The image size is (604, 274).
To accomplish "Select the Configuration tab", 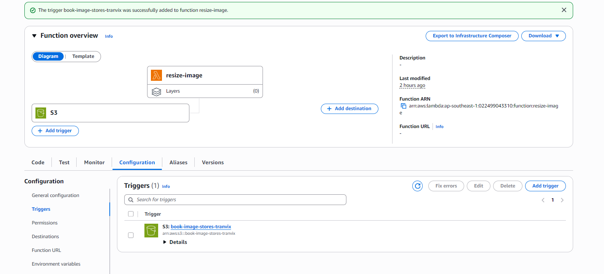I will tap(137, 162).
